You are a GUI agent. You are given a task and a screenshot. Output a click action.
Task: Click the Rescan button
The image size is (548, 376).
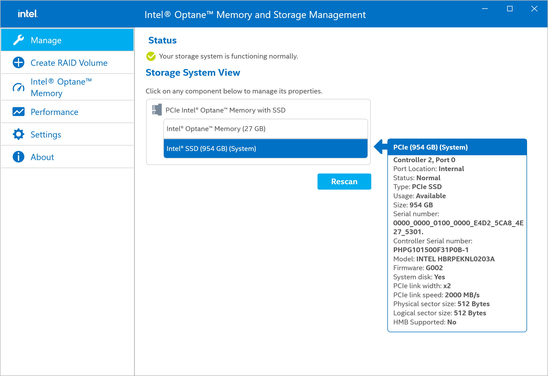pyautogui.click(x=344, y=182)
